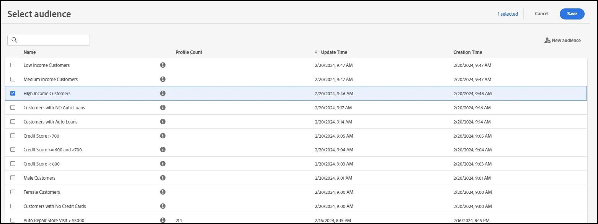Tick the Credit Score < 600 checkbox
This screenshot has width=598, height=224.
coord(13,164)
